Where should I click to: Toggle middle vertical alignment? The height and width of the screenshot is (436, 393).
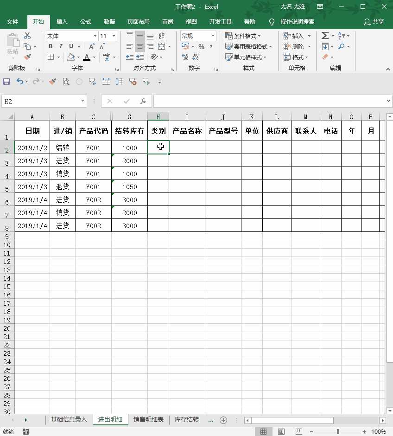[x=140, y=36]
